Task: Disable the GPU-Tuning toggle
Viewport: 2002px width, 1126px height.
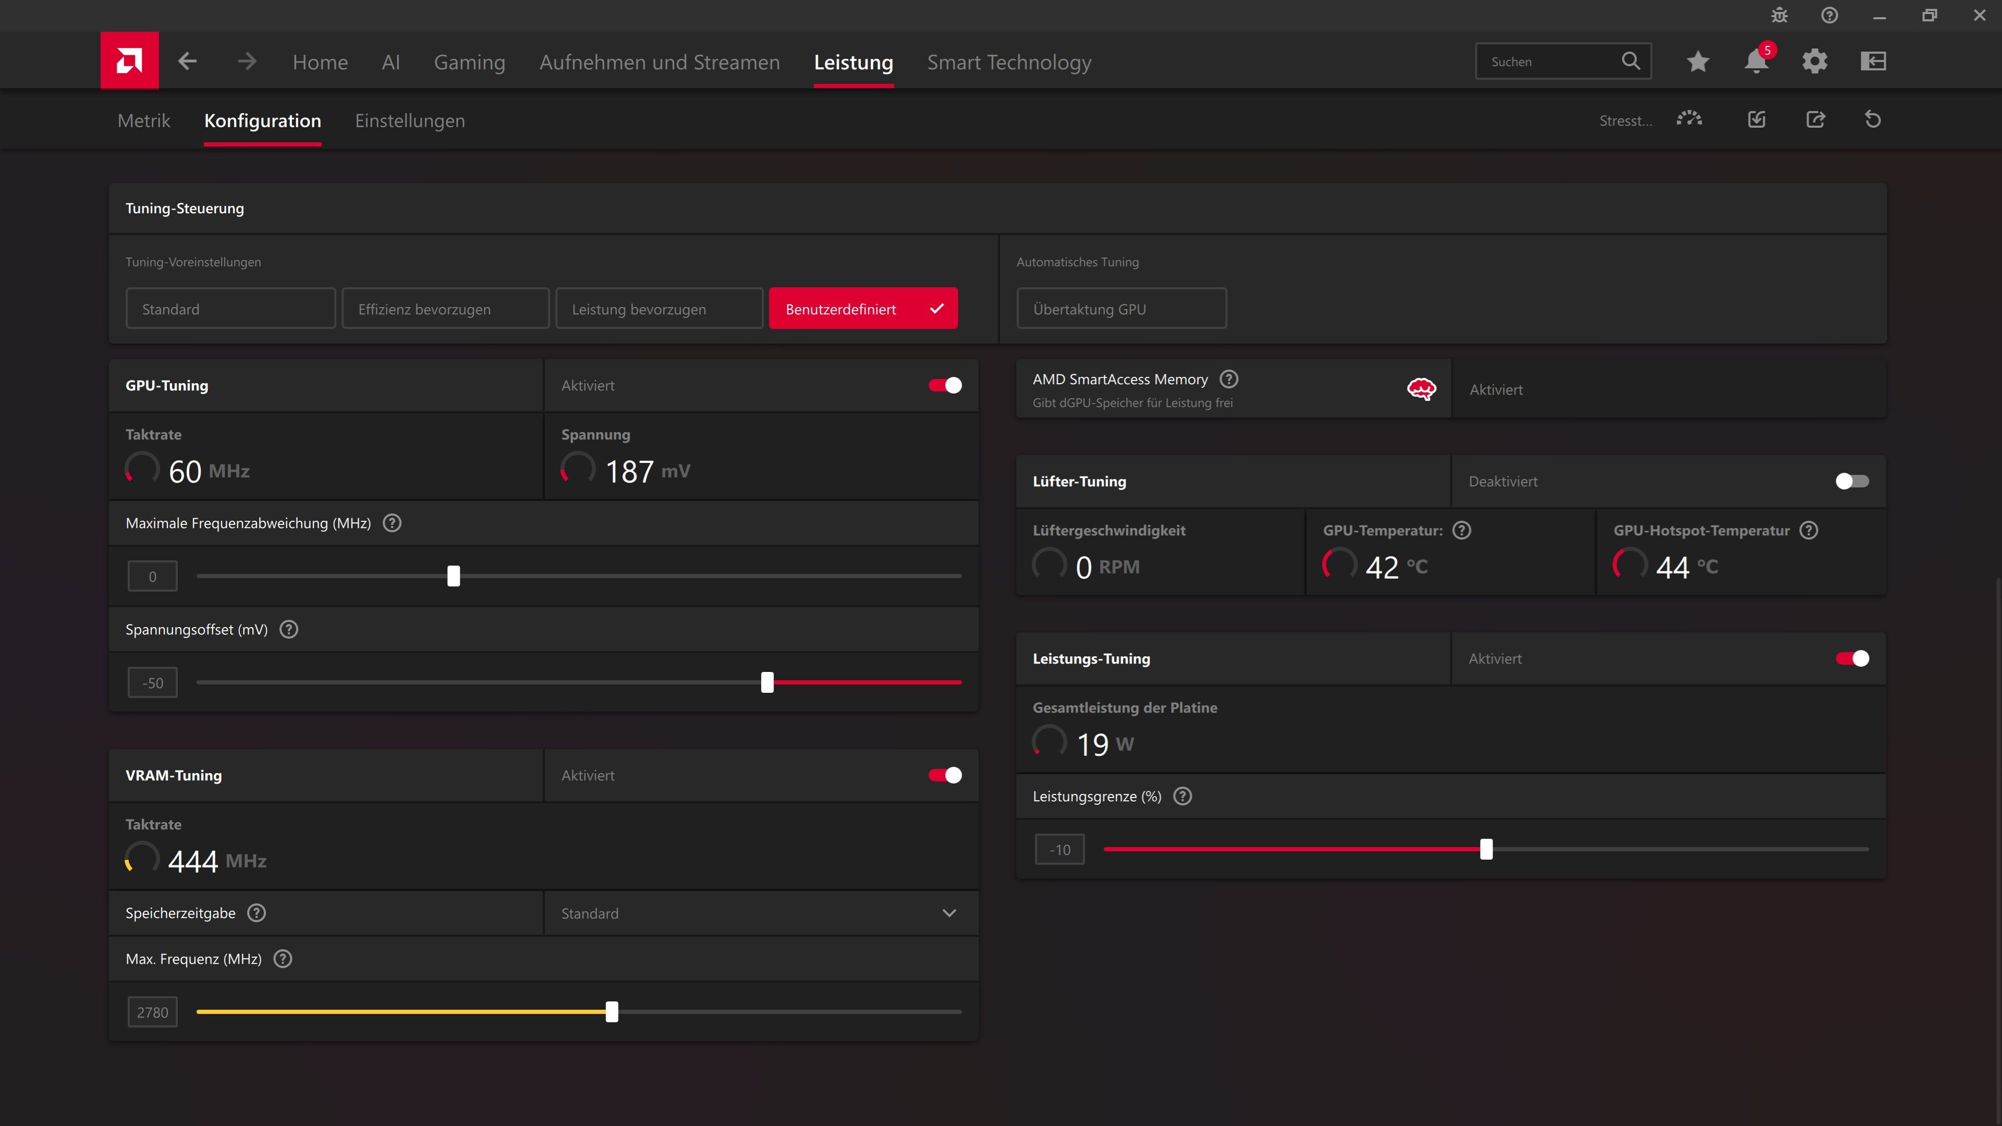Action: tap(945, 385)
